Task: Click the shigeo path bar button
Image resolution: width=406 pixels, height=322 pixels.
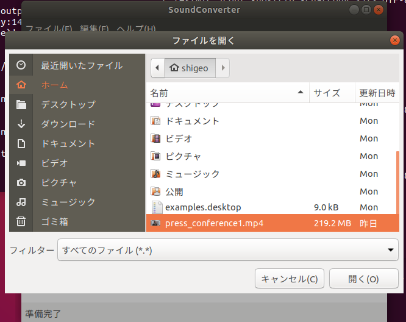Action: [190, 68]
